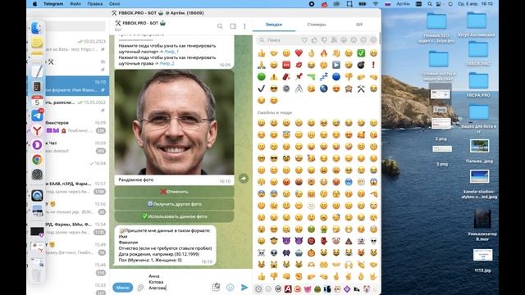
Task: Forward the random photo message
Action: [x=244, y=179]
